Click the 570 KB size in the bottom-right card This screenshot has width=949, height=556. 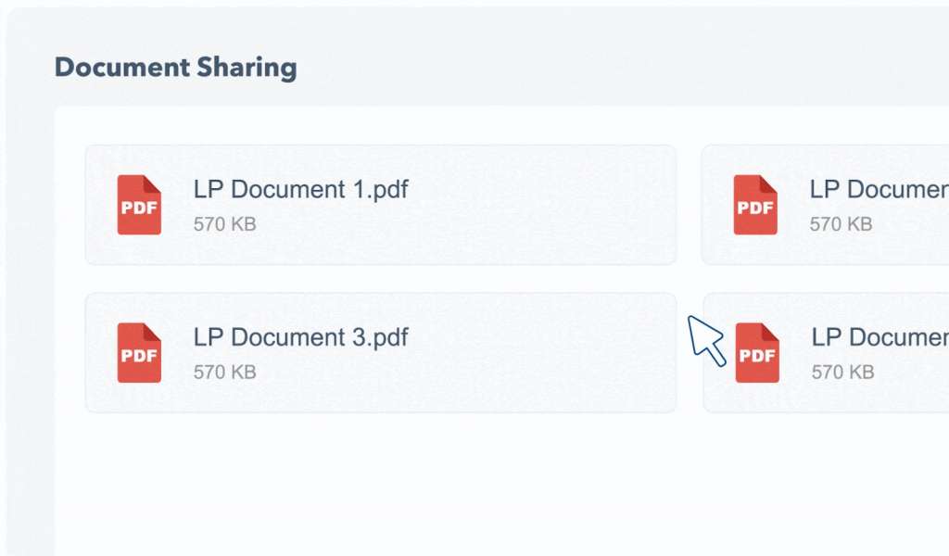[x=842, y=373]
